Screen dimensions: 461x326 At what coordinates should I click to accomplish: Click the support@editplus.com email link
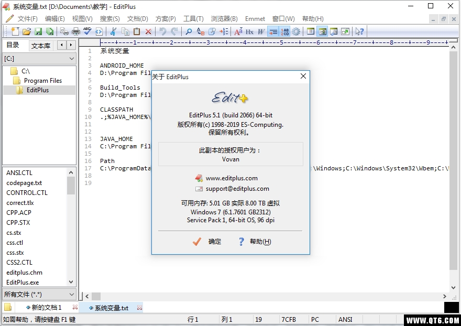point(237,189)
